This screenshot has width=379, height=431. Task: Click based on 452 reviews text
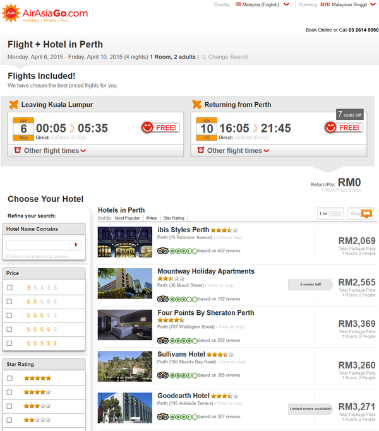[219, 251]
